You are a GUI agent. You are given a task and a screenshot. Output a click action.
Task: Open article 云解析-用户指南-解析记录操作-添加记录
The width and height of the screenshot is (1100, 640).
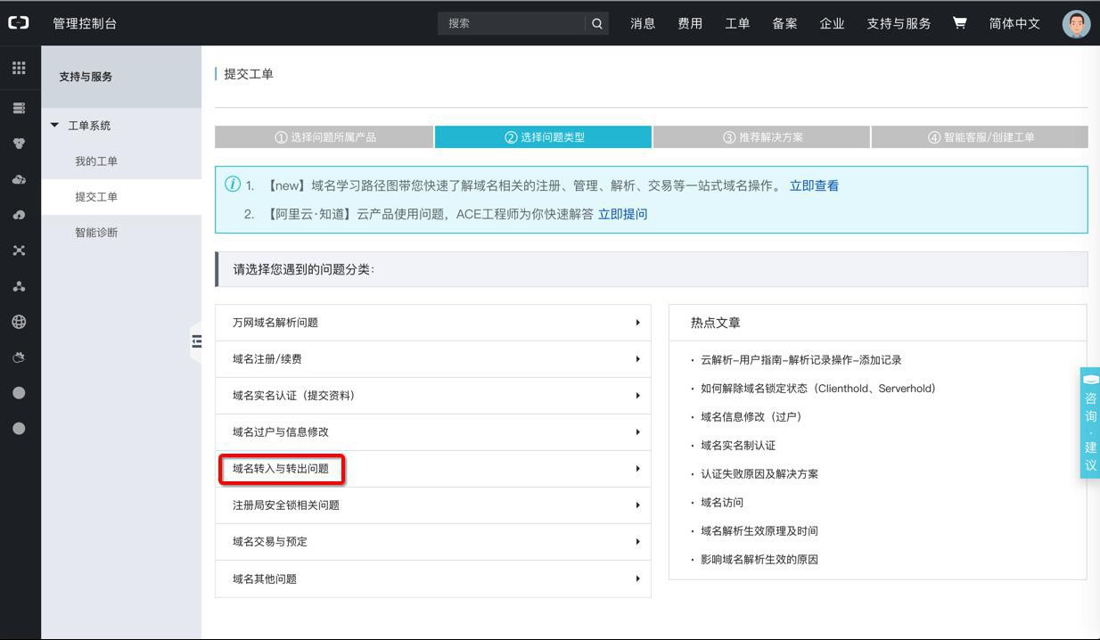(x=800, y=360)
